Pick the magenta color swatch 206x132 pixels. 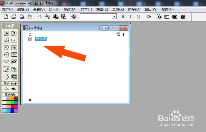(x=16, y=106)
